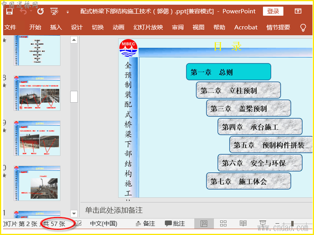Open the 切换 transitions tab
Image resolution: width=314 pixels, height=235 pixels.
[98, 27]
